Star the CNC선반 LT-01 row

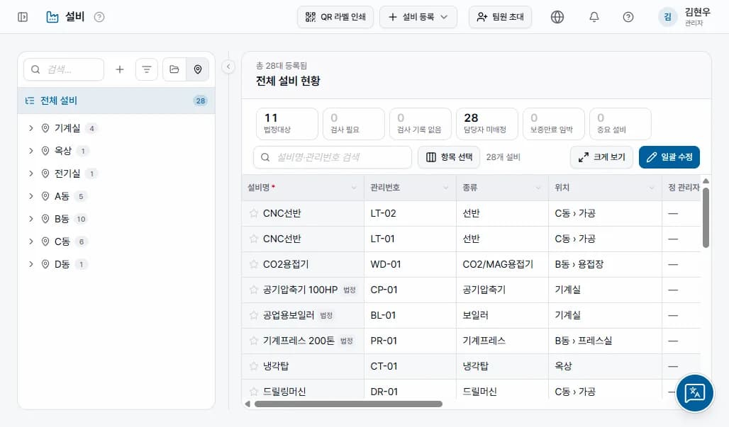253,239
